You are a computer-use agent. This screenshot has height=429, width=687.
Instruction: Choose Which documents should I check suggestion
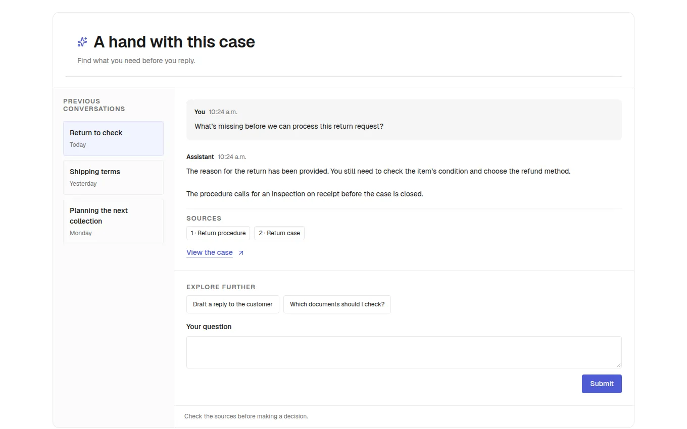tap(337, 304)
